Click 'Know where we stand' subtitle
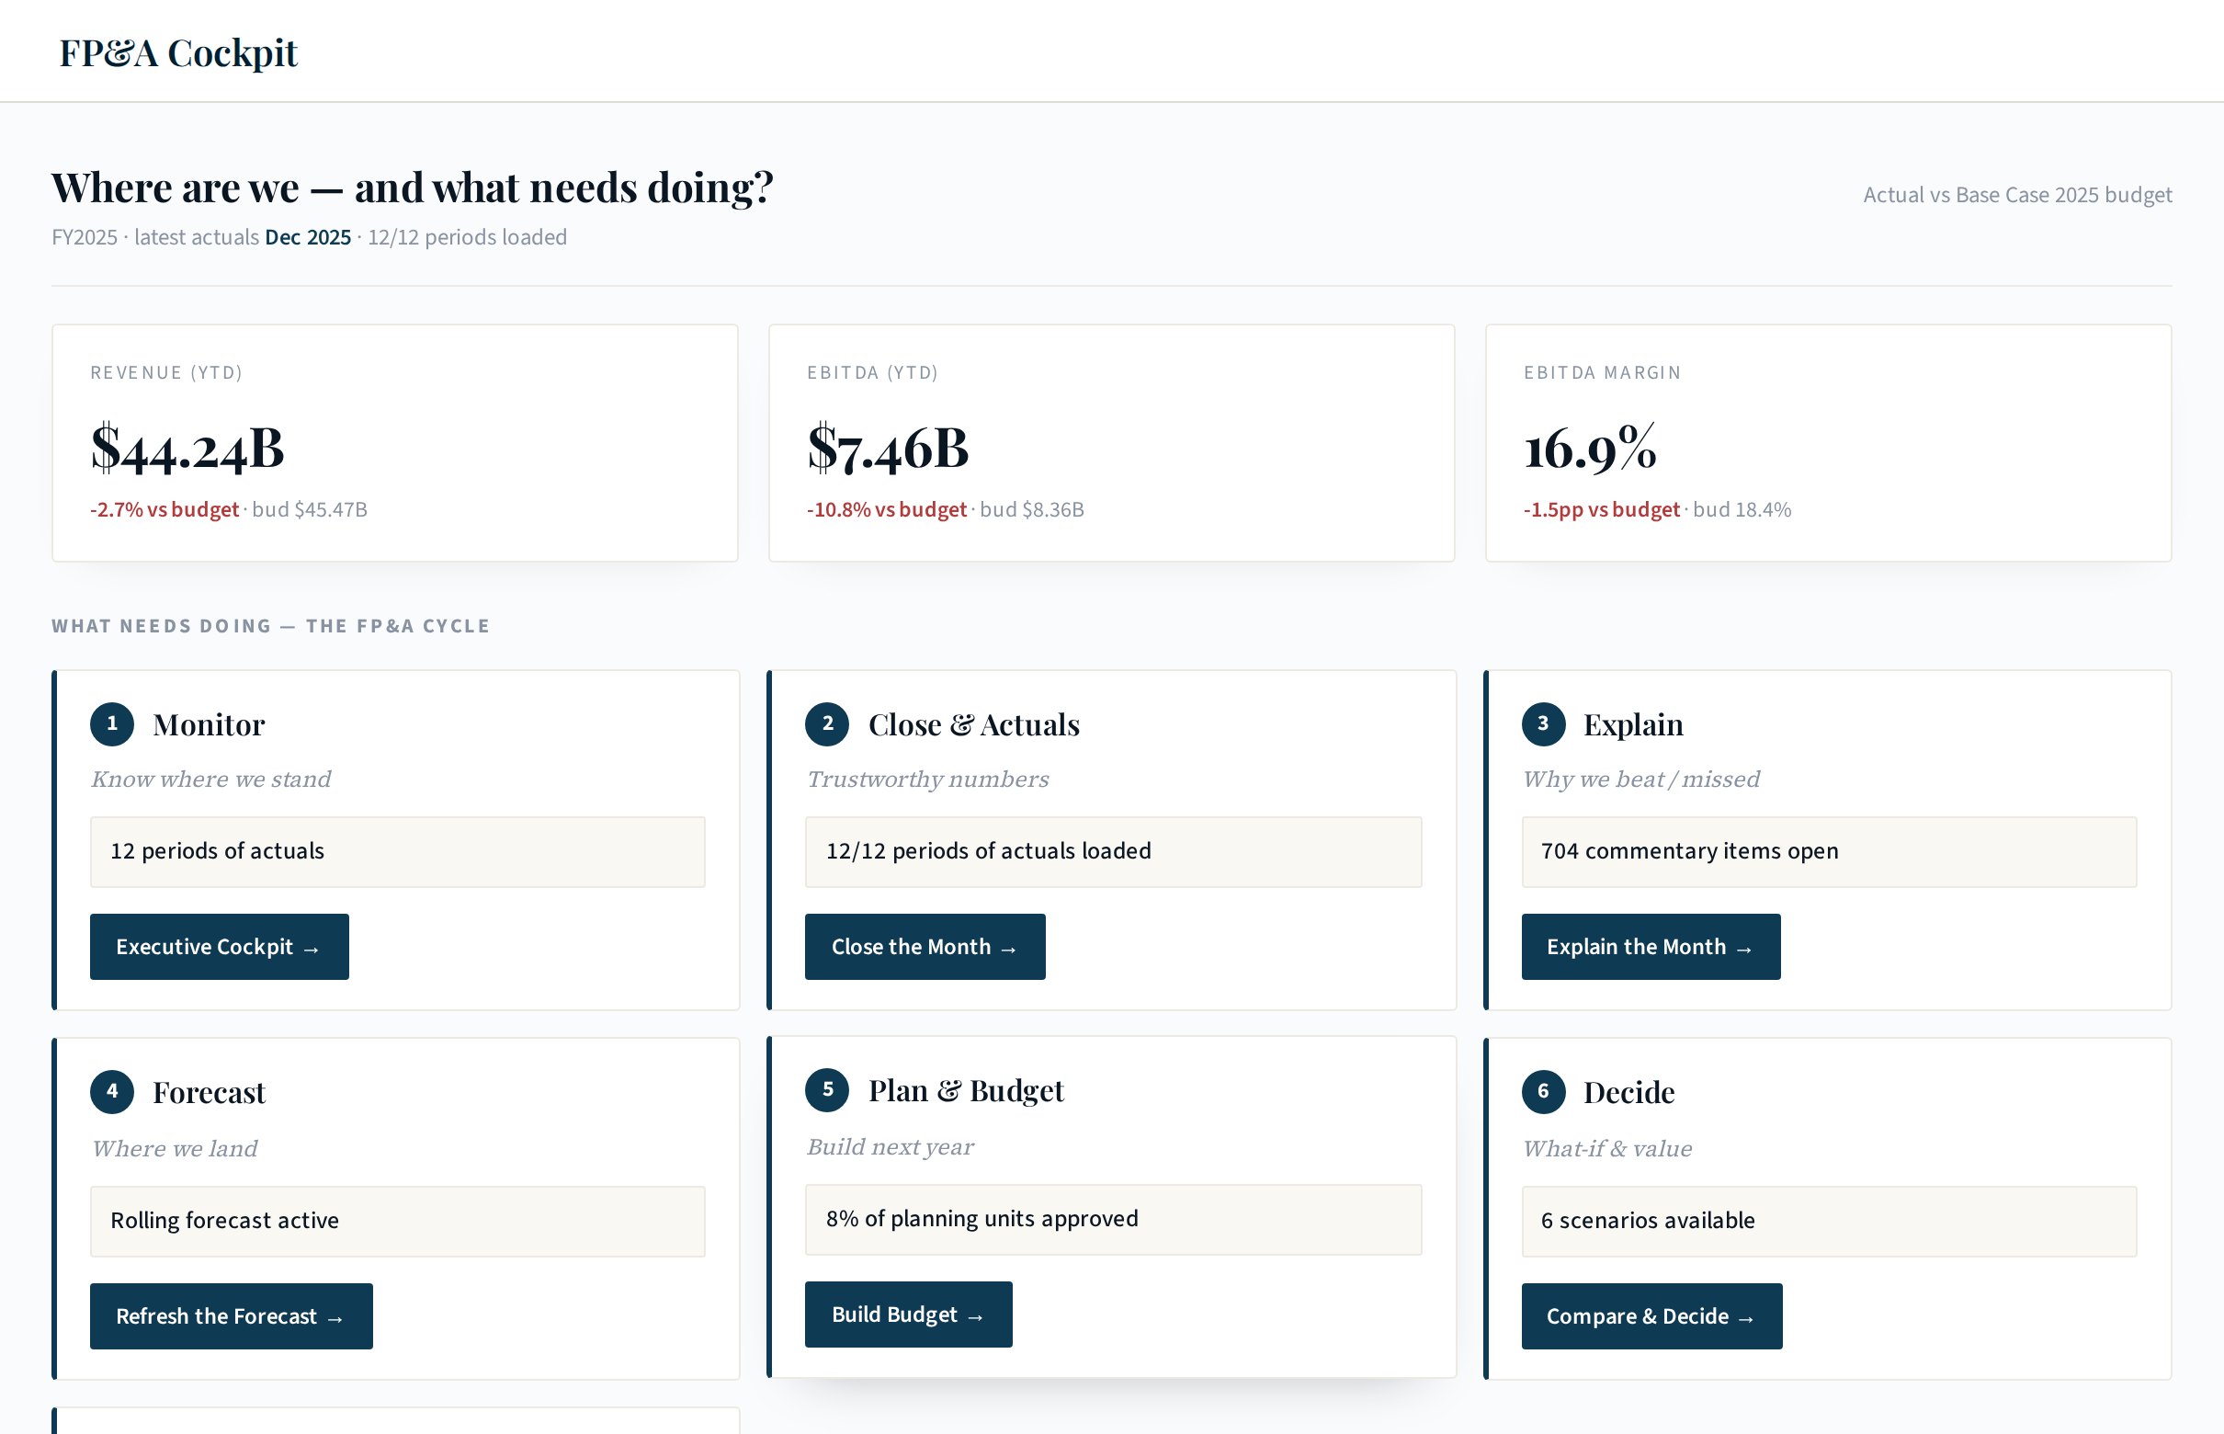This screenshot has height=1434, width=2224. (x=211, y=780)
